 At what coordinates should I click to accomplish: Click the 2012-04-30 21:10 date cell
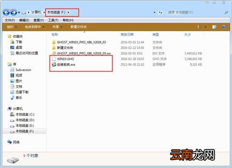tap(132, 65)
